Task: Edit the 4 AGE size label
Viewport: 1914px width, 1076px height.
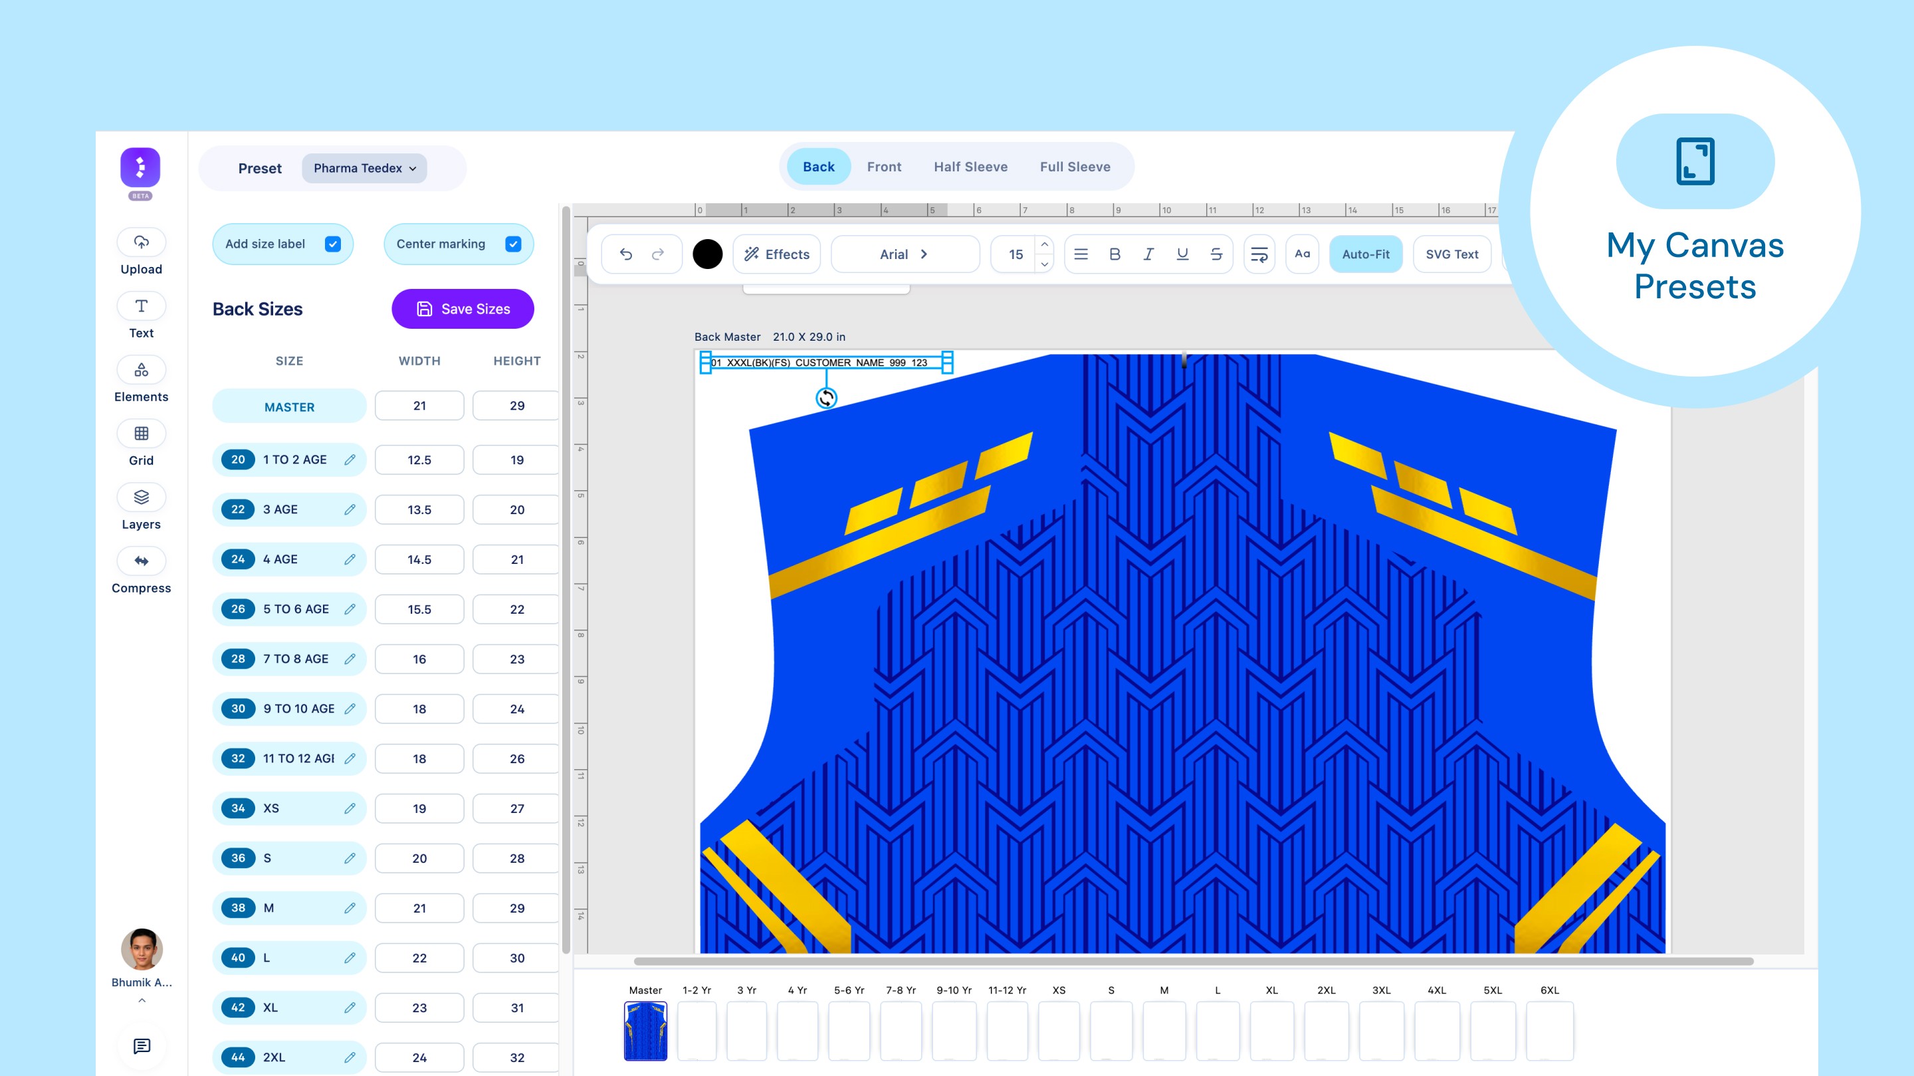Action: click(x=350, y=559)
